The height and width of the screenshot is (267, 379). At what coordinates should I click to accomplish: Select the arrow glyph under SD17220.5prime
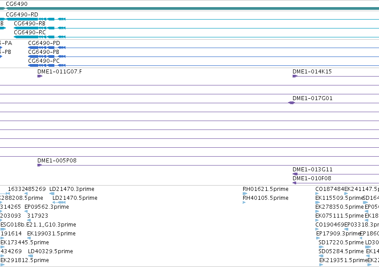(x=321, y=247)
